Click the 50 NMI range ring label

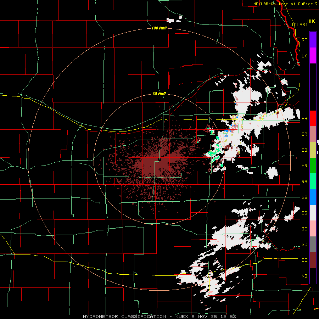[x=159, y=94]
